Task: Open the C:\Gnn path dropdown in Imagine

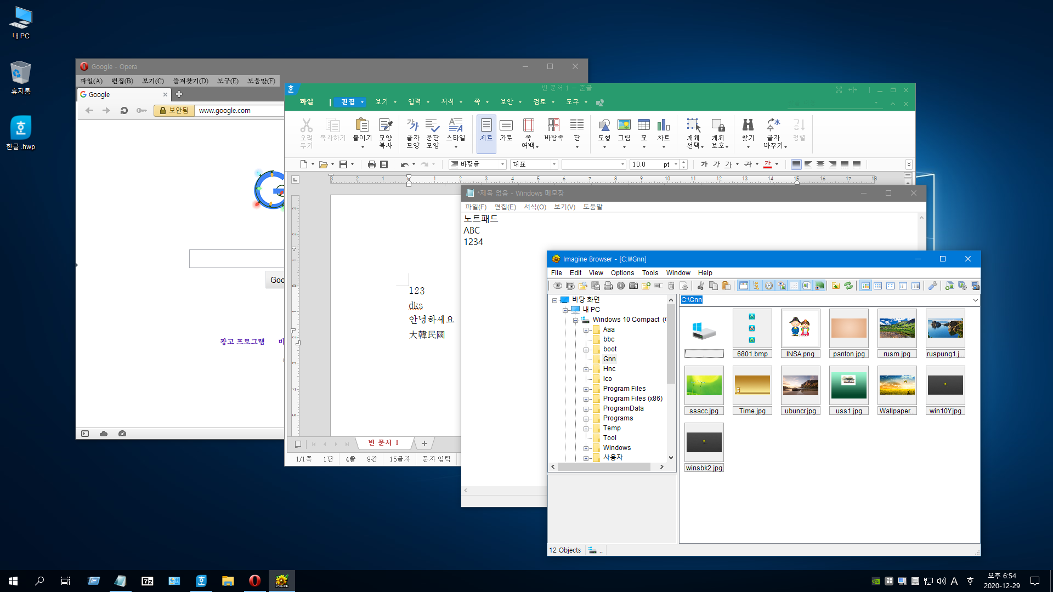Action: (x=975, y=300)
